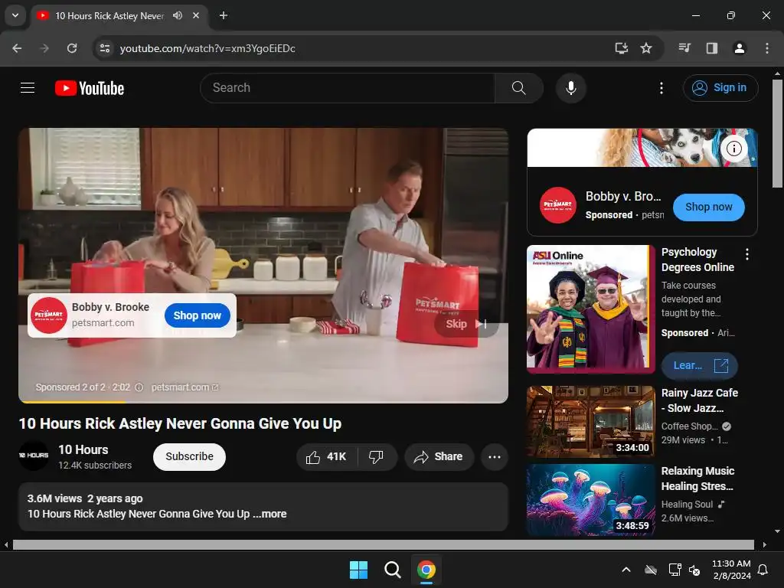Select the 10 Hours Rick Astley tab

[109, 16]
